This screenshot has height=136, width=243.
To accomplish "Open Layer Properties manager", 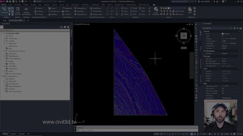I will tap(156, 11).
